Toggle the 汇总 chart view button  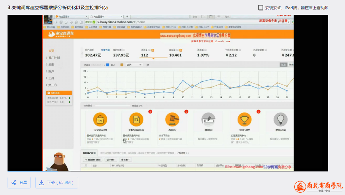coord(283,65)
